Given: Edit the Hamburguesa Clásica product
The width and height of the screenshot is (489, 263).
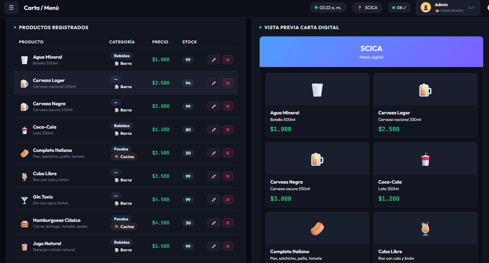Looking at the screenshot, I should pos(214,223).
